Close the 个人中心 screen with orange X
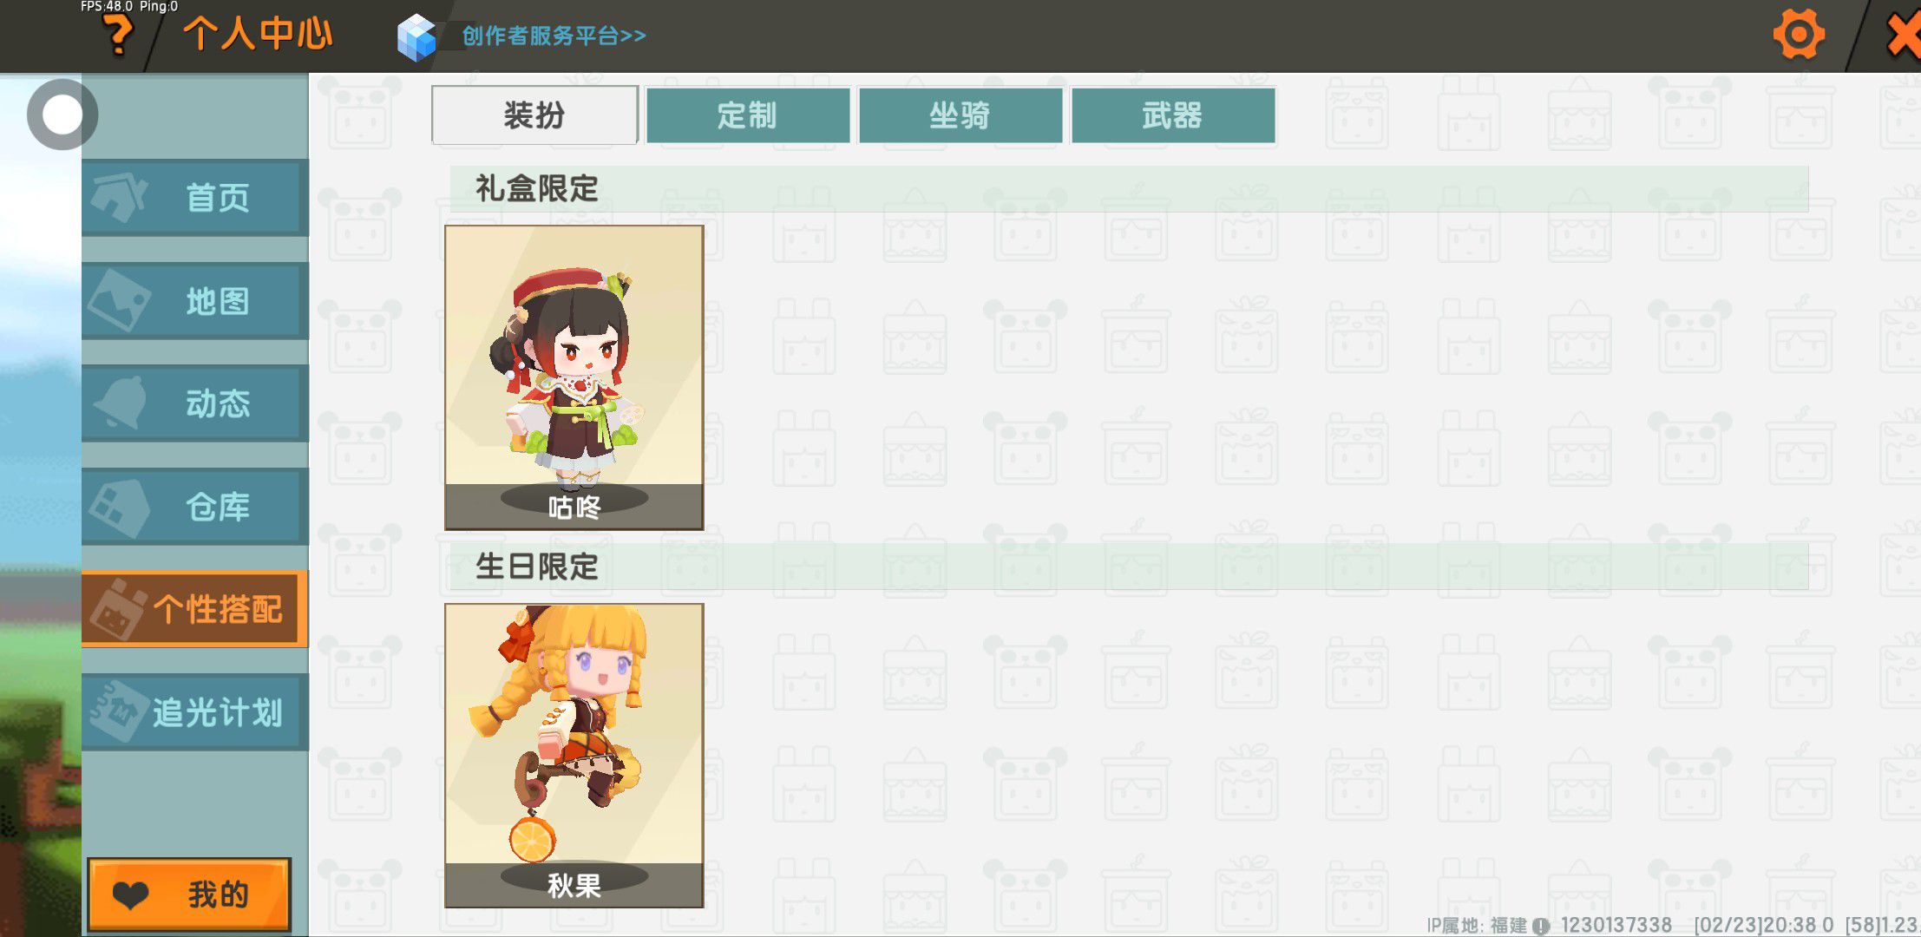This screenshot has height=937, width=1921. tap(1902, 36)
